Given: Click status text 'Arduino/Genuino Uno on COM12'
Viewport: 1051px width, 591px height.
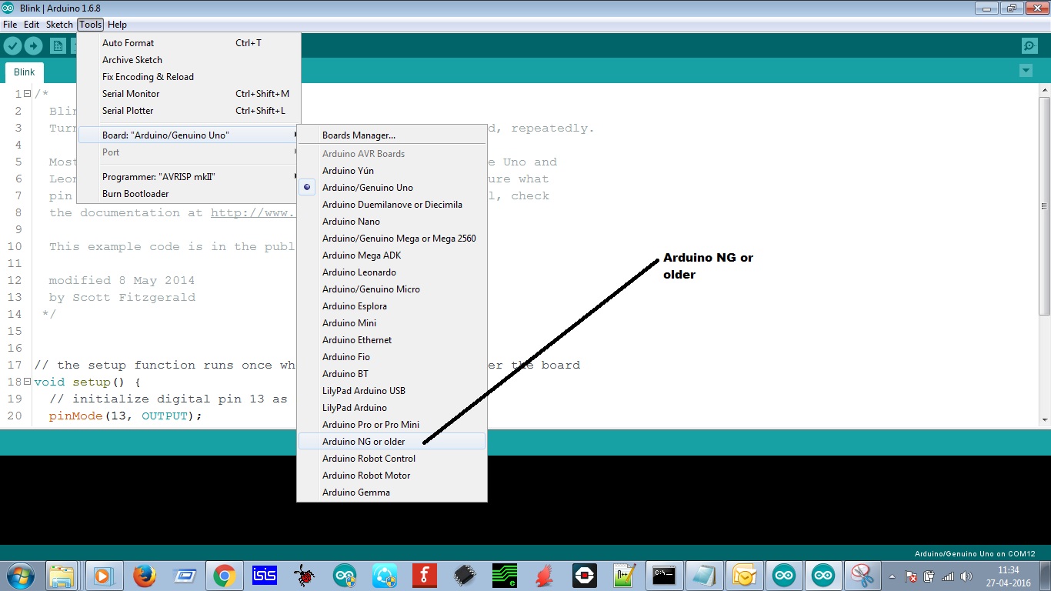Looking at the screenshot, I should click(975, 553).
